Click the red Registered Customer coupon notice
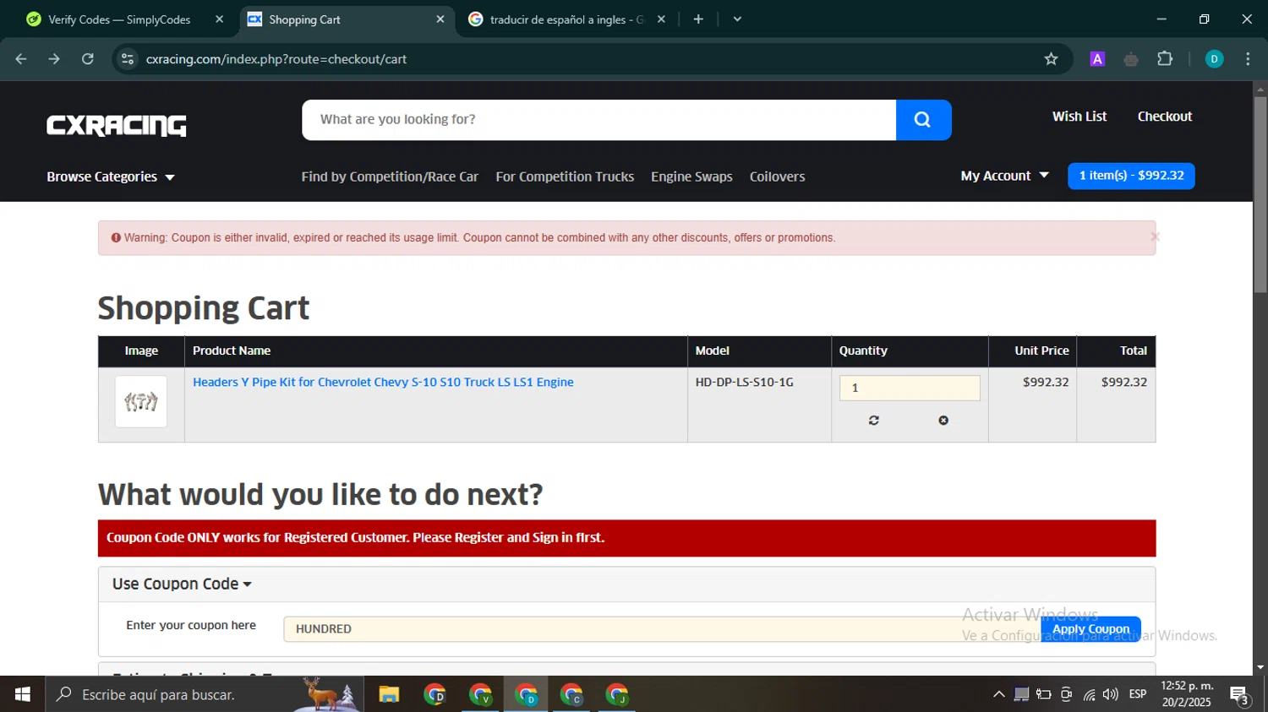 [x=626, y=538]
